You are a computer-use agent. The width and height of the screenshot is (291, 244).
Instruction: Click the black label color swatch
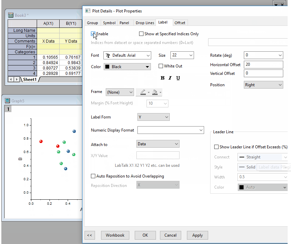pos(107,66)
